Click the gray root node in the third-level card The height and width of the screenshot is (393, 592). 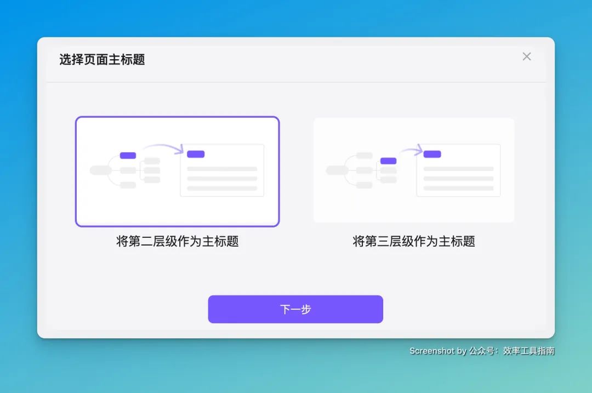click(337, 170)
